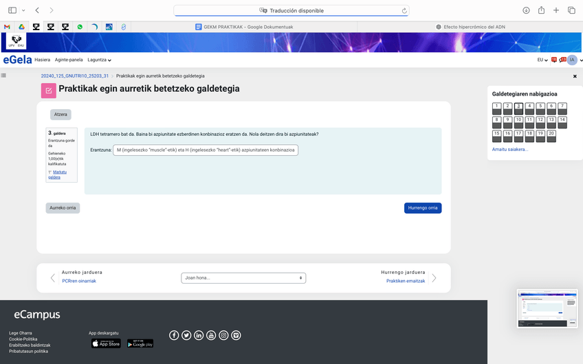Reload the page with the refresh icon
583x364 pixels.
(404, 11)
